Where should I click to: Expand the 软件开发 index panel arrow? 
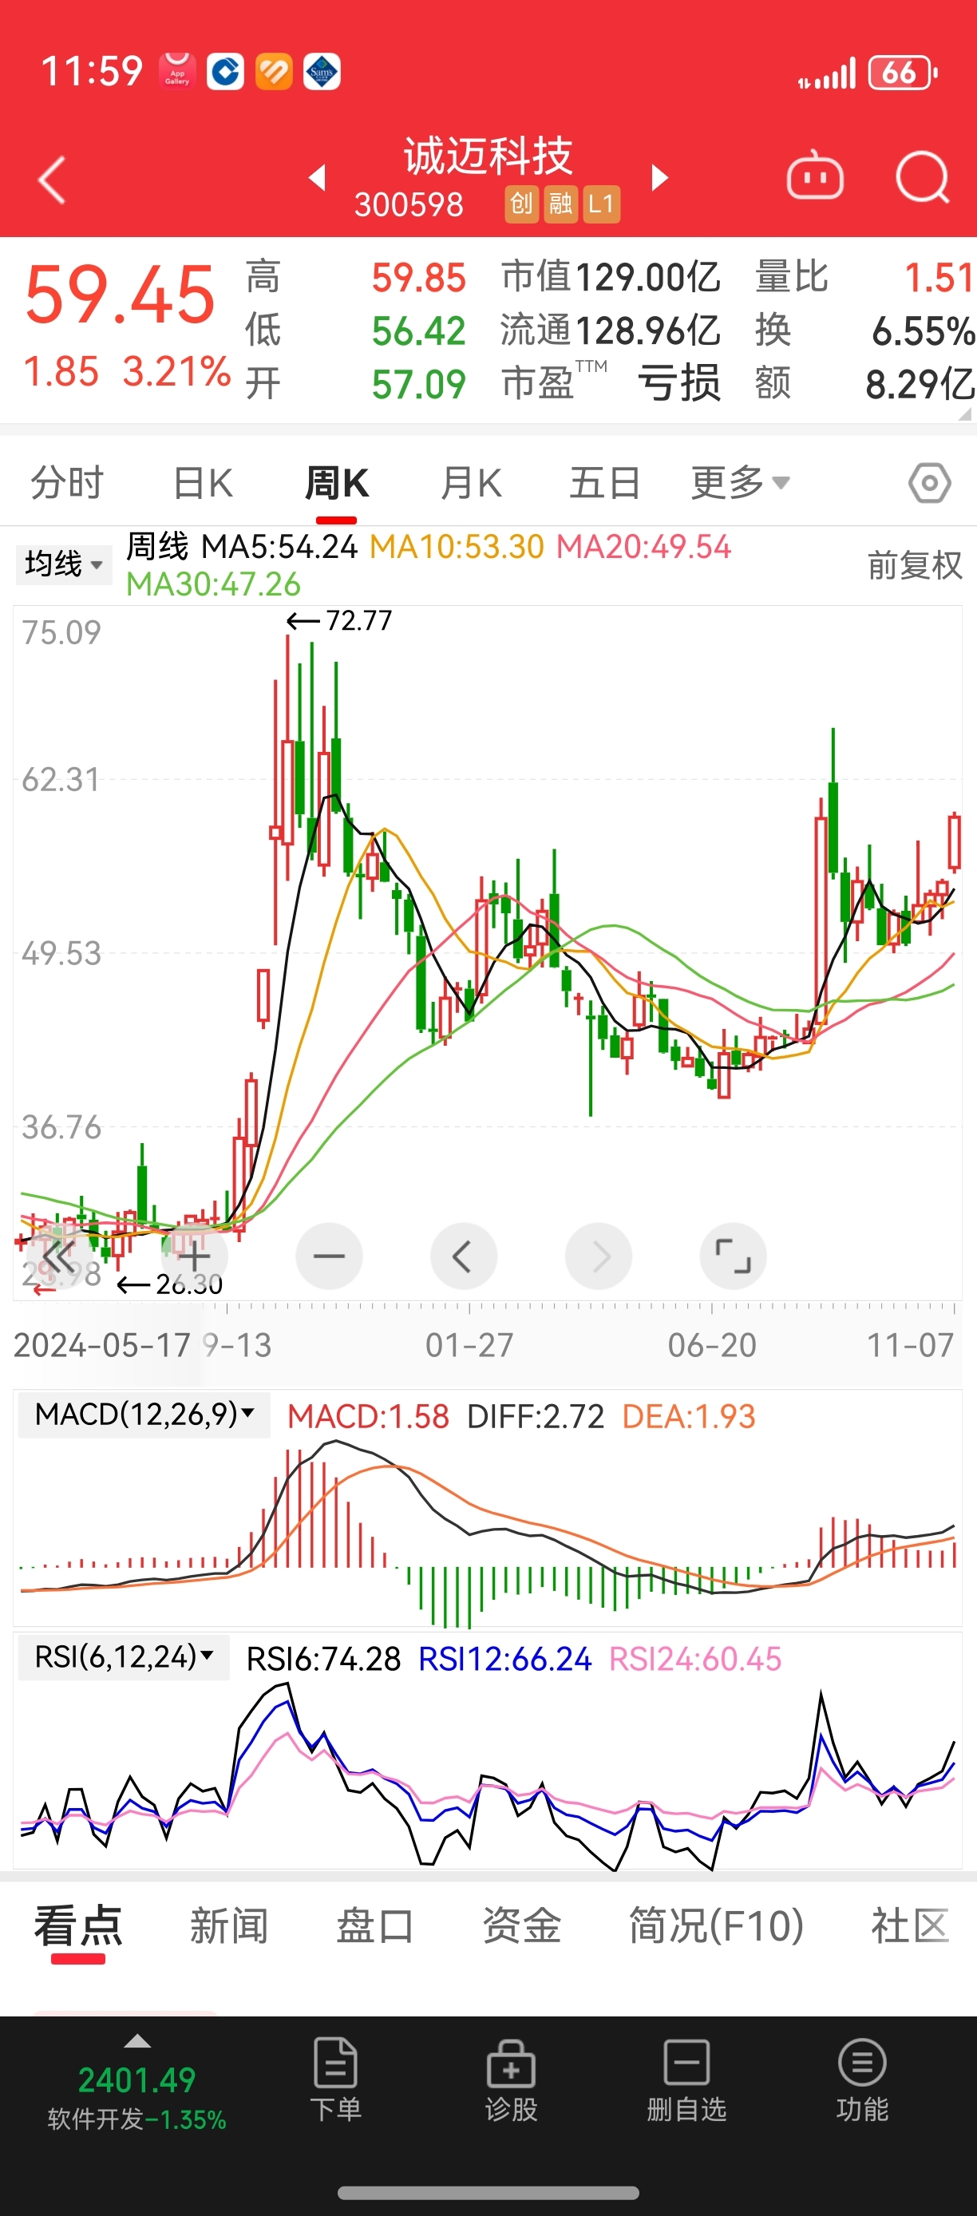(137, 2041)
